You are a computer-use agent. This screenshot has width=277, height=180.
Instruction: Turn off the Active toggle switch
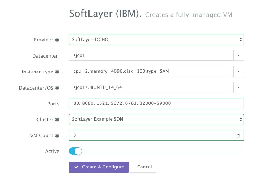coord(75,151)
